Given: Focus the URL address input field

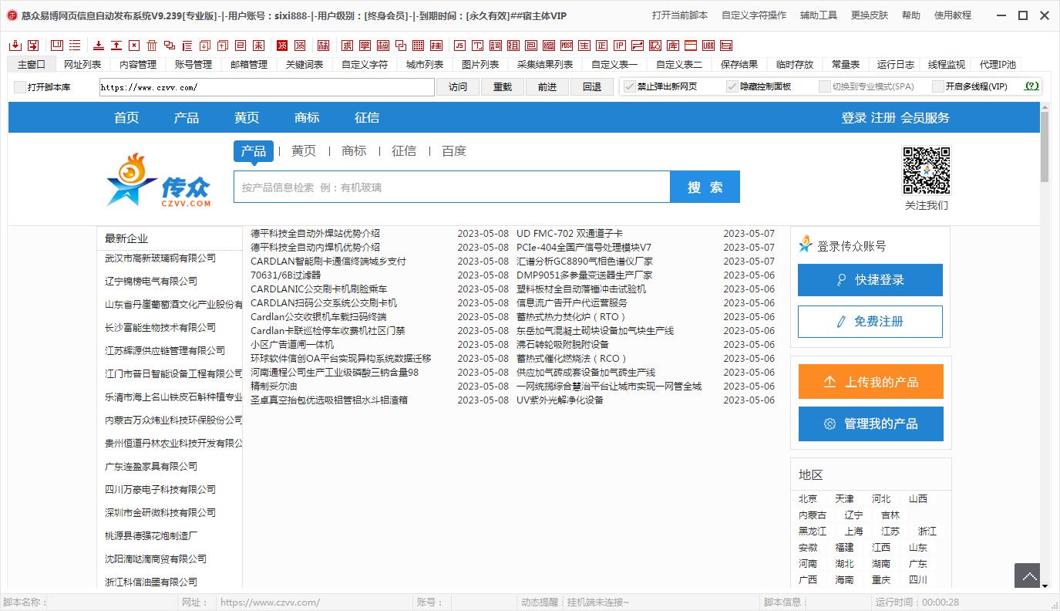Looking at the screenshot, I should click(x=267, y=87).
